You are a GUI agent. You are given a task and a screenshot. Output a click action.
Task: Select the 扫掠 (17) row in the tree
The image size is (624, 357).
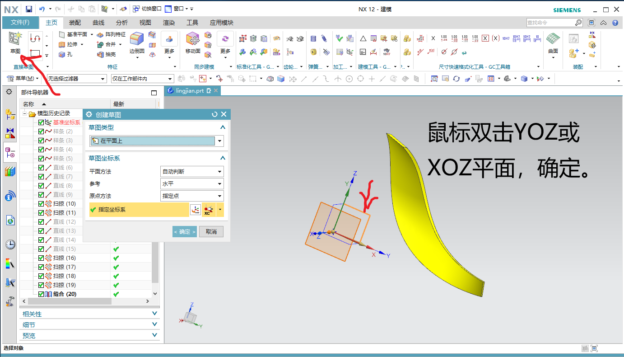[64, 267]
